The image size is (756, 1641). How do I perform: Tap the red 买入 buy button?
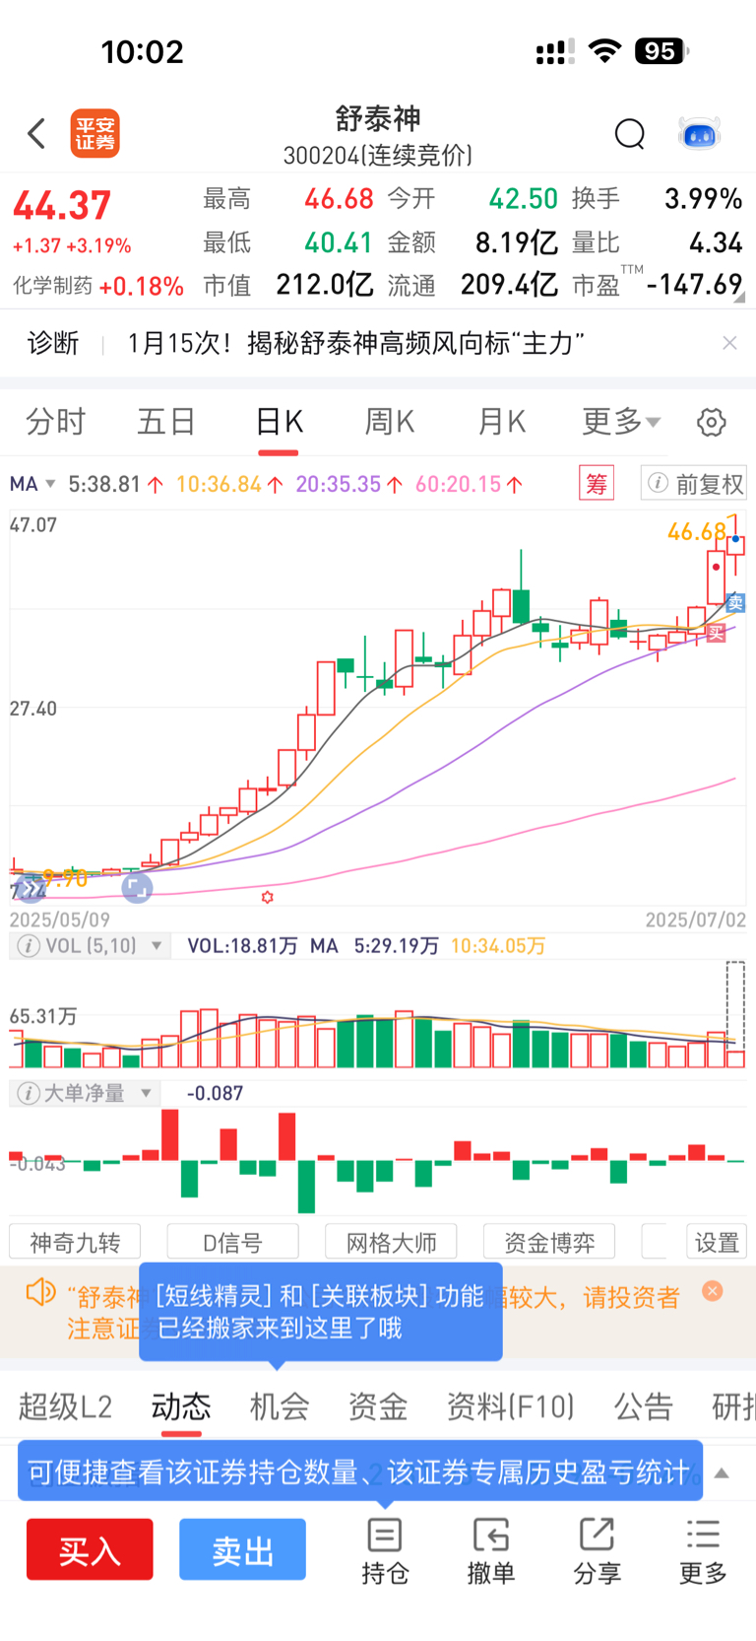[x=90, y=1550]
